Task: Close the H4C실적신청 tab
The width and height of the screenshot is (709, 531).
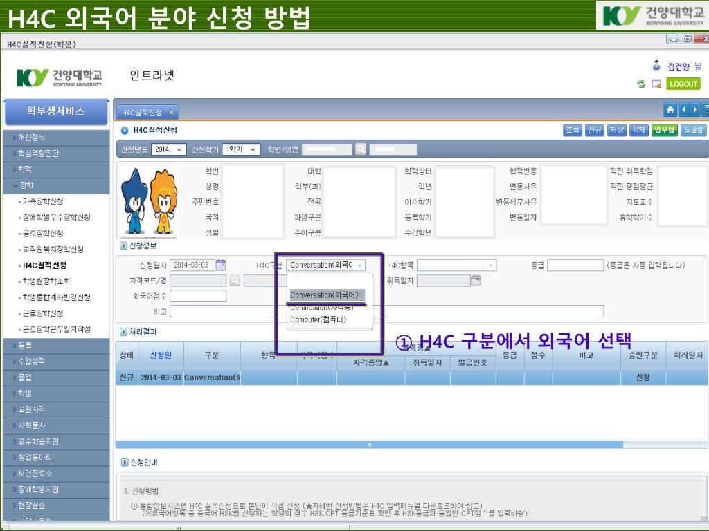Action: [x=171, y=113]
